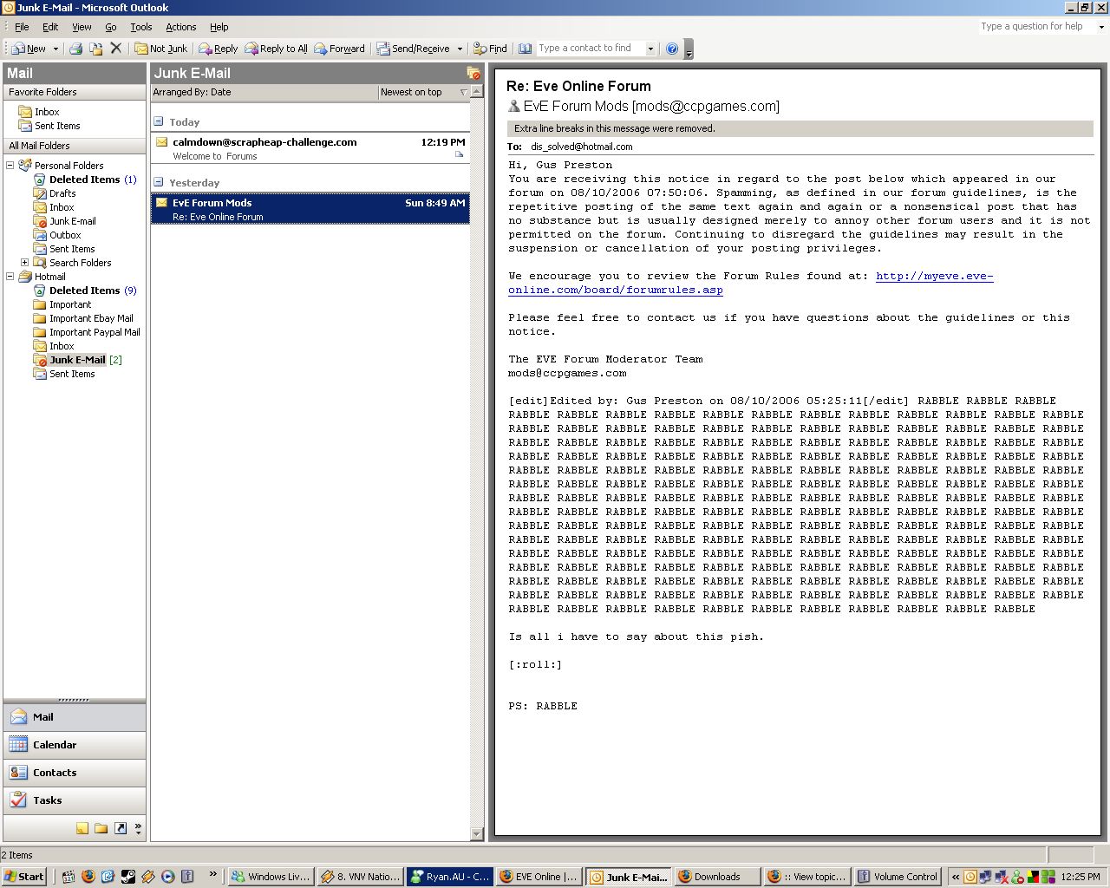The width and height of the screenshot is (1110, 888).
Task: Open the Send/Receive dropdown arrow
Action: pos(460,49)
